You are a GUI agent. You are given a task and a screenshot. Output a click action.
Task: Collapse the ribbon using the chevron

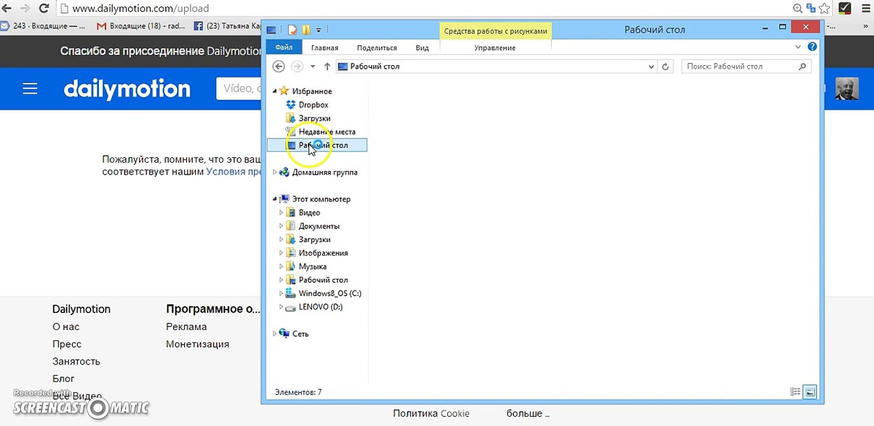[x=798, y=47]
